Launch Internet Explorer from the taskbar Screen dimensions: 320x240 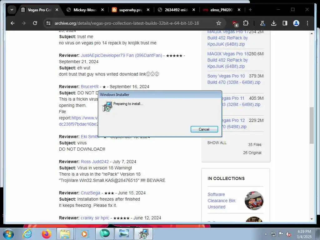click(x=27, y=234)
